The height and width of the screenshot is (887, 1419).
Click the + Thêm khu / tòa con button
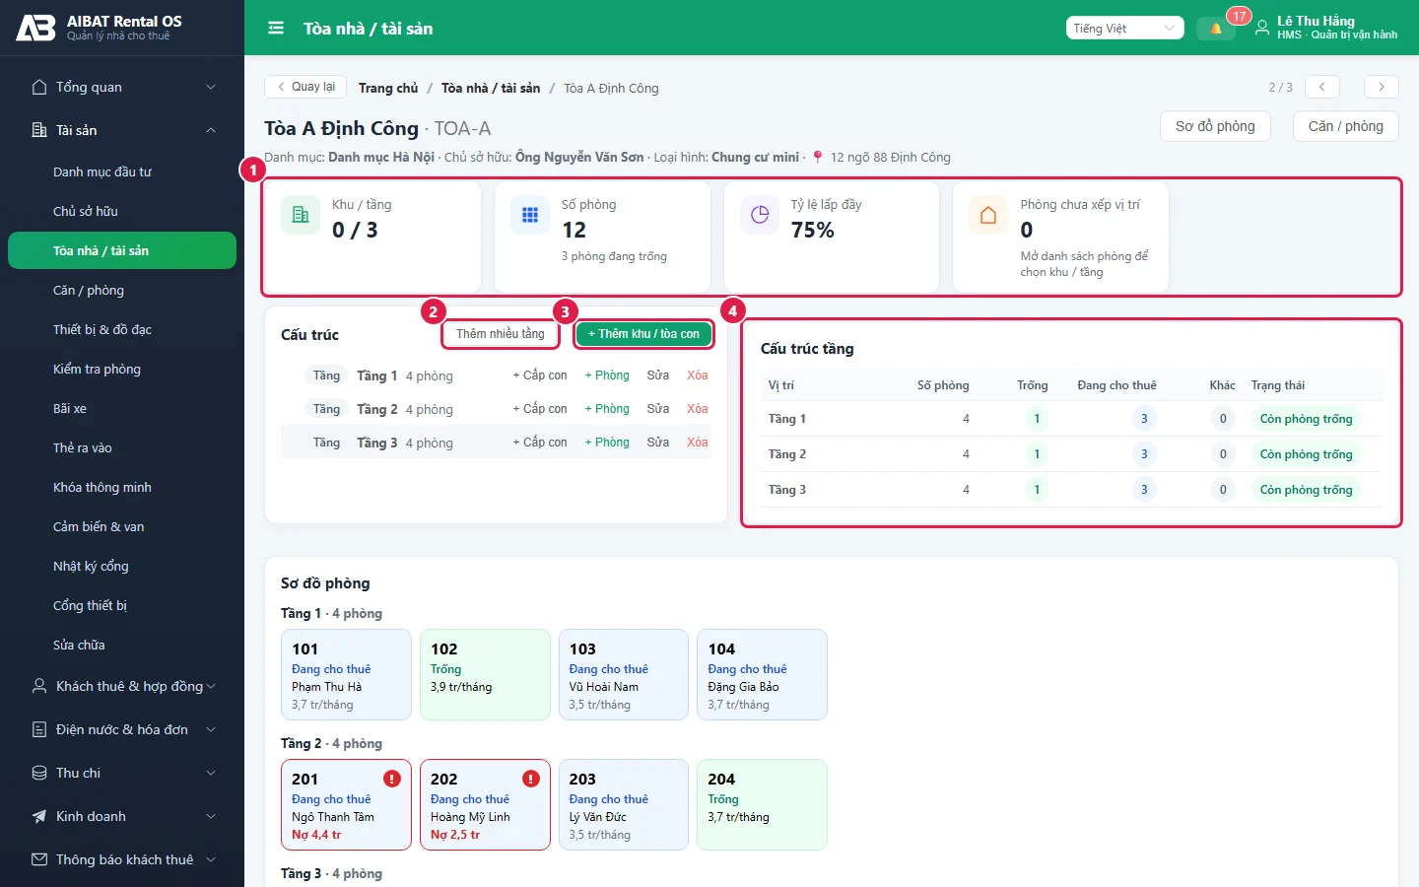point(643,334)
